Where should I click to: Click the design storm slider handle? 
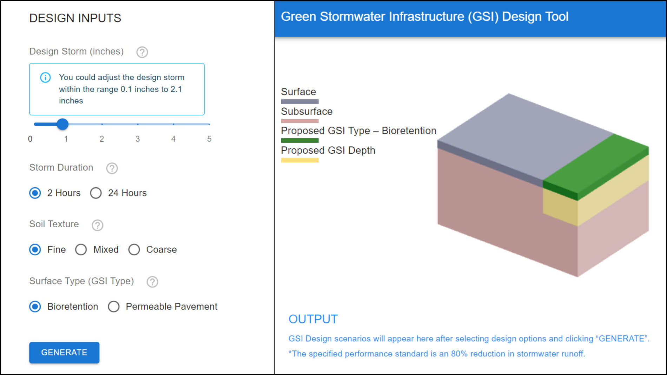pos(62,124)
